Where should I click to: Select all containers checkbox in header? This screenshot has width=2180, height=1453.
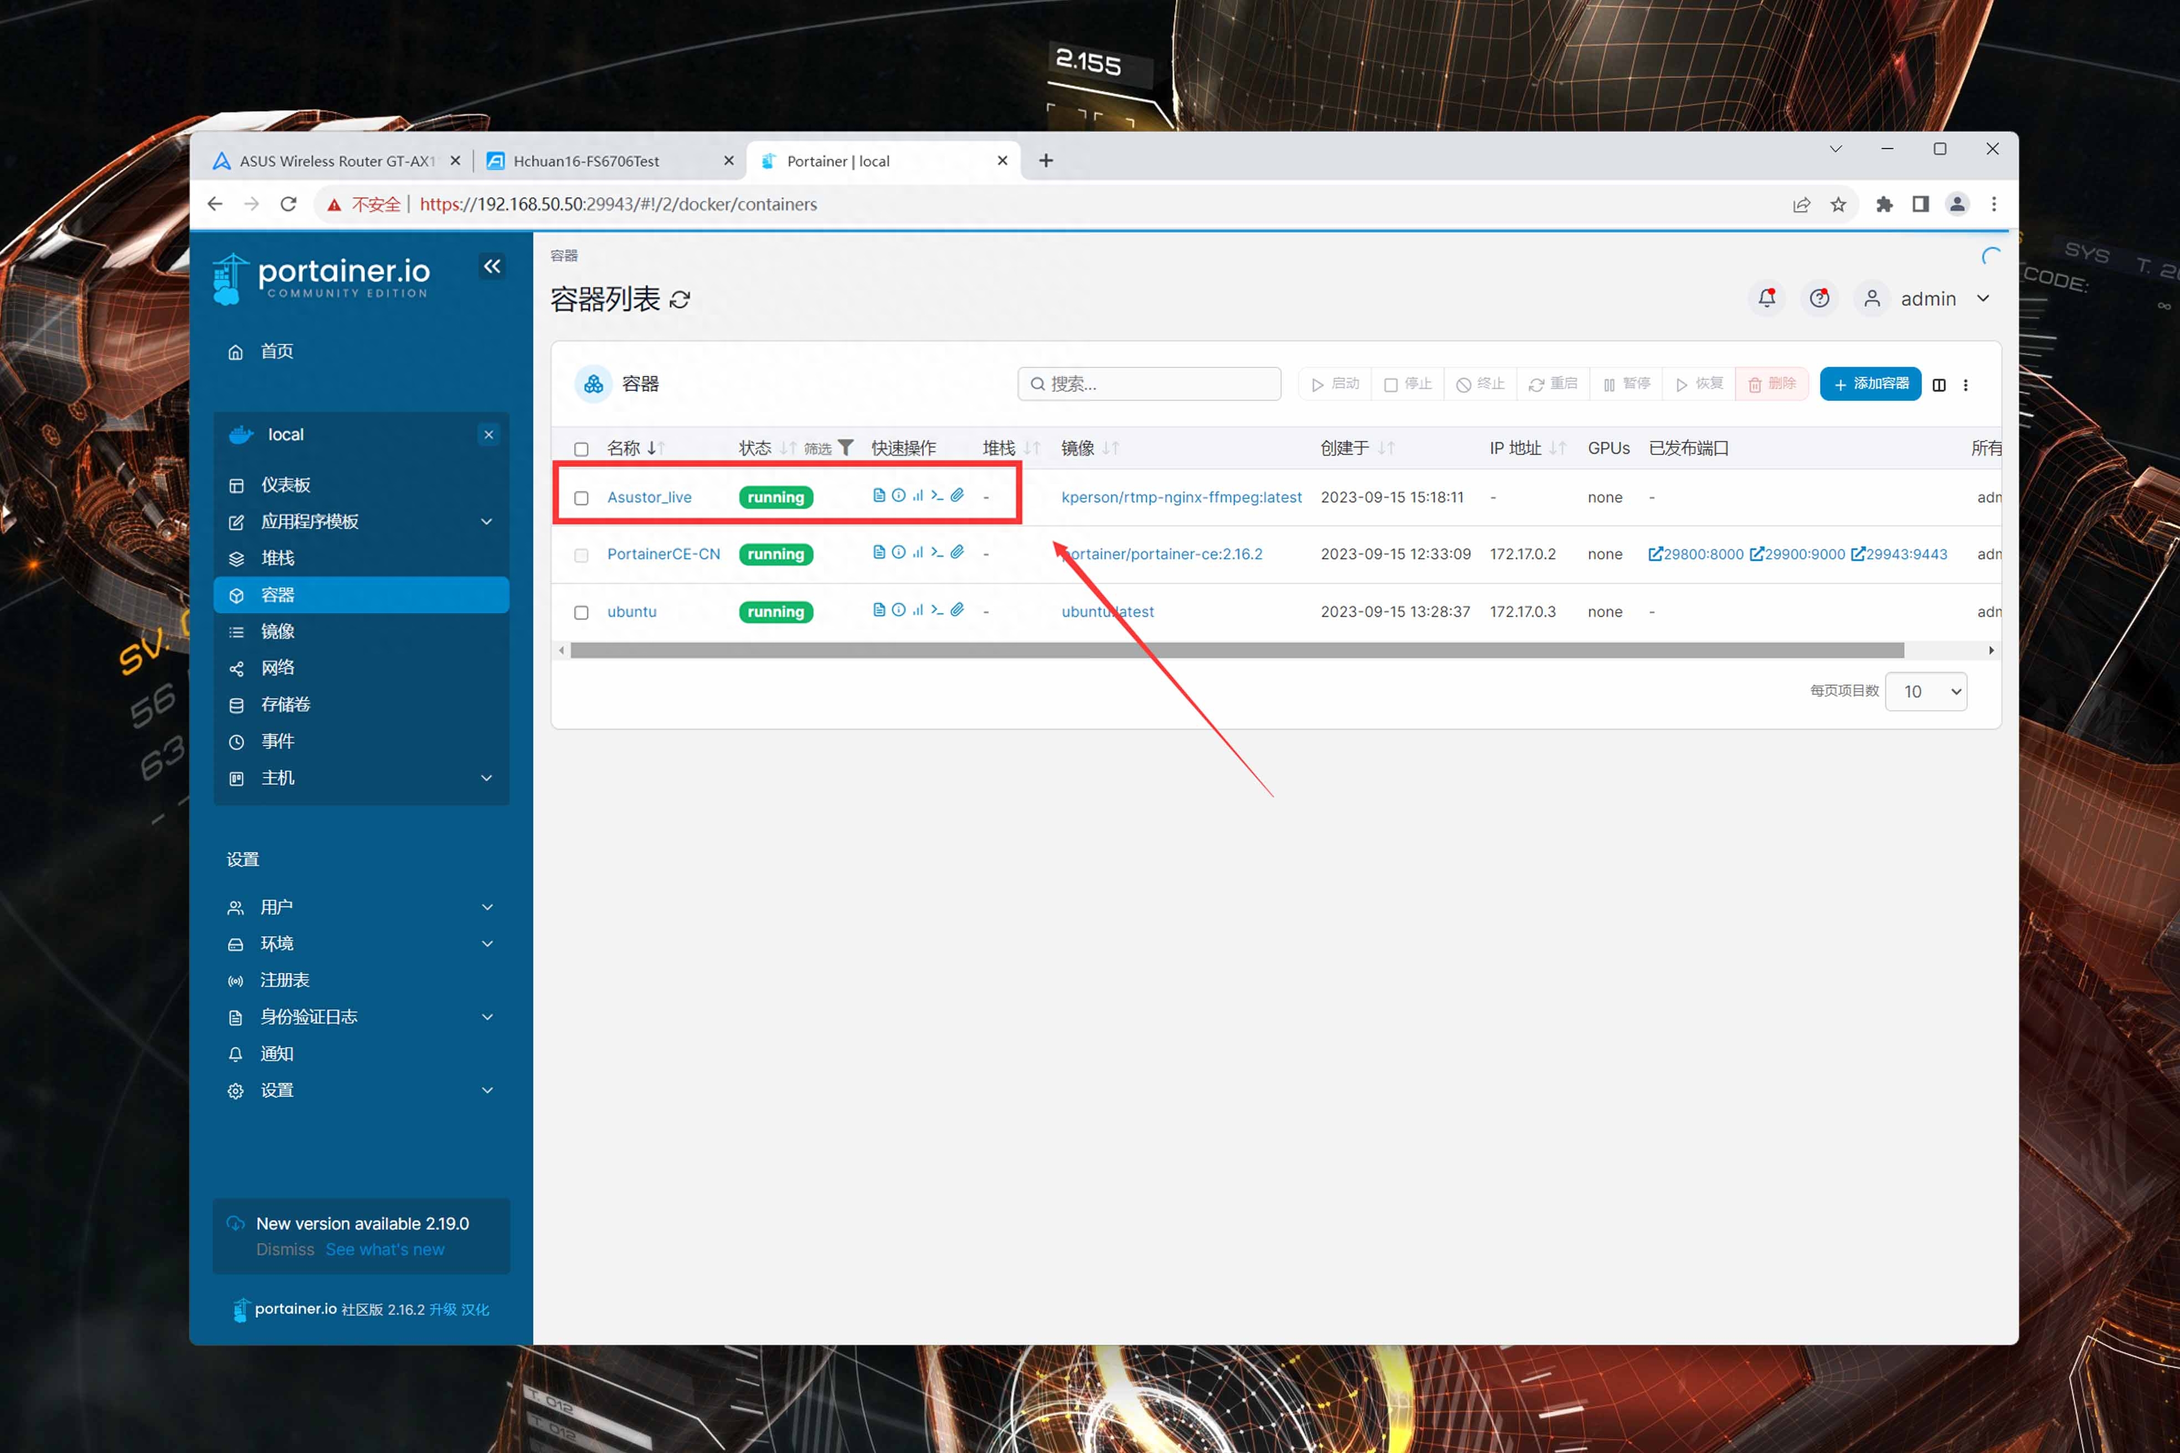click(x=581, y=450)
